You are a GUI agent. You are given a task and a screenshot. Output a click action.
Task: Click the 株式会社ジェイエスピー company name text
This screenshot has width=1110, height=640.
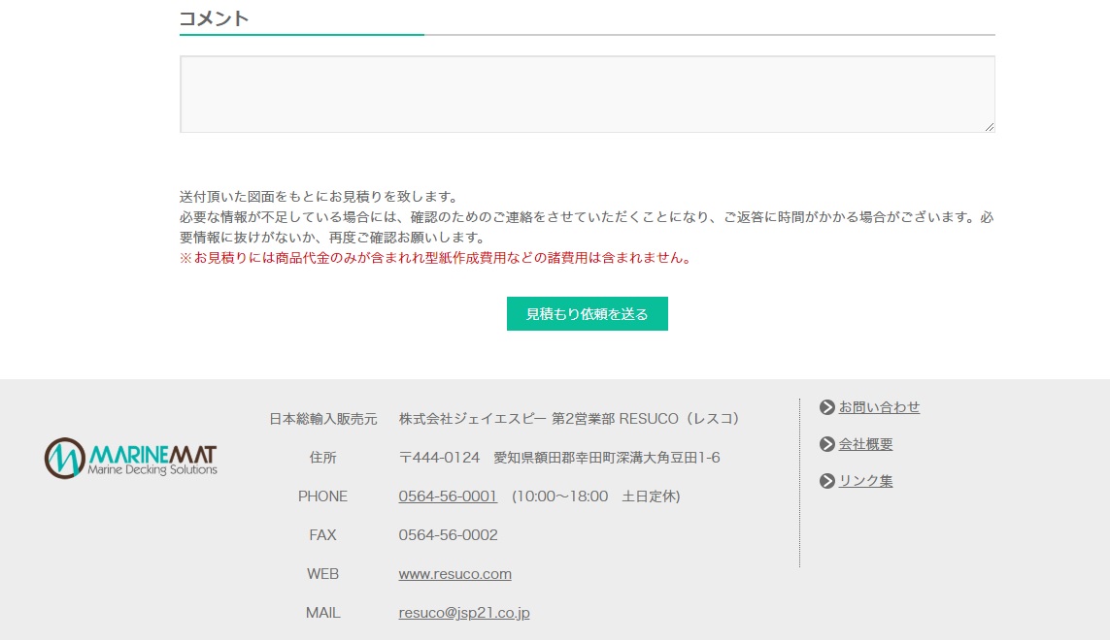pyautogui.click(x=472, y=419)
